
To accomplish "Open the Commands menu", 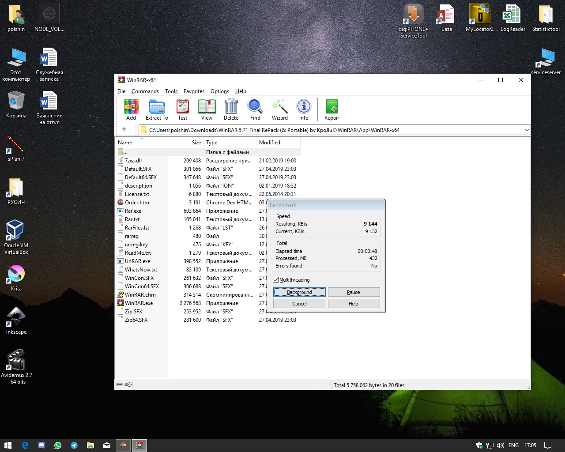I will click(145, 91).
